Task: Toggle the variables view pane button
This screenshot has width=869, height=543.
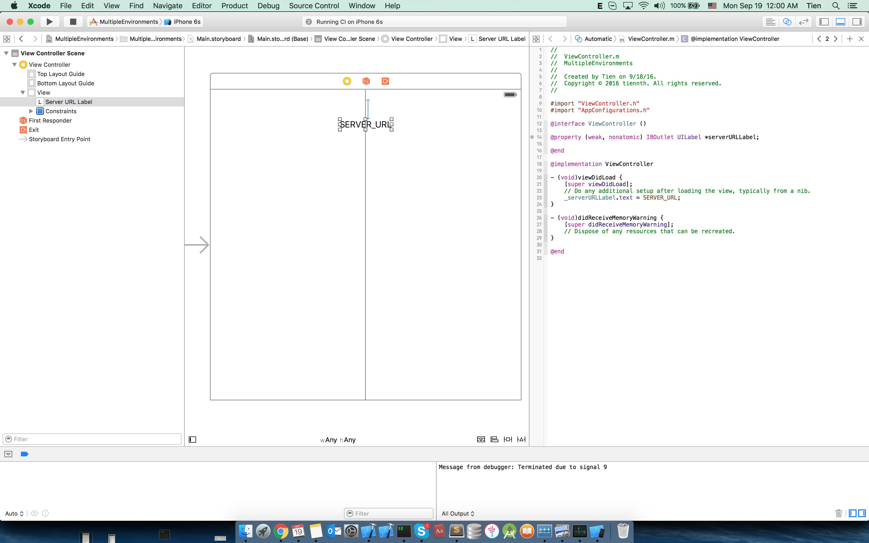Action: [853, 513]
